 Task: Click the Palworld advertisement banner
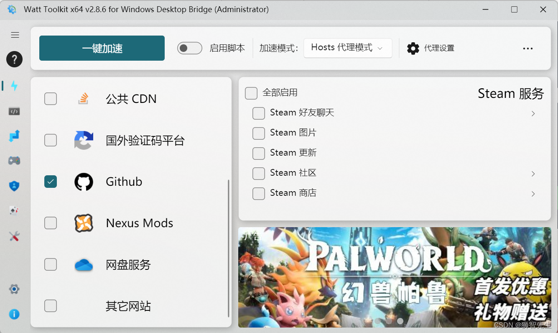coord(395,277)
